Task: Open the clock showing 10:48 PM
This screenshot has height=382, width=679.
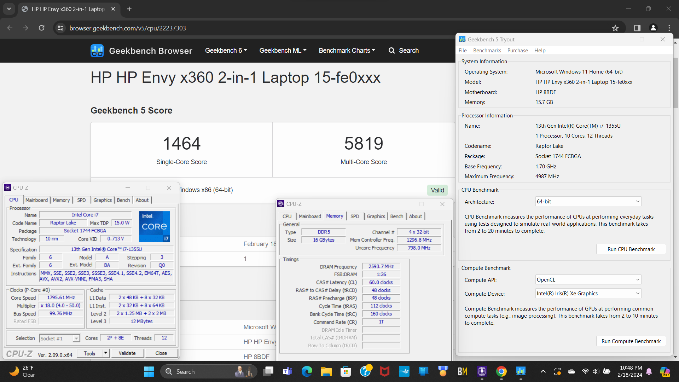Action: click(x=630, y=371)
